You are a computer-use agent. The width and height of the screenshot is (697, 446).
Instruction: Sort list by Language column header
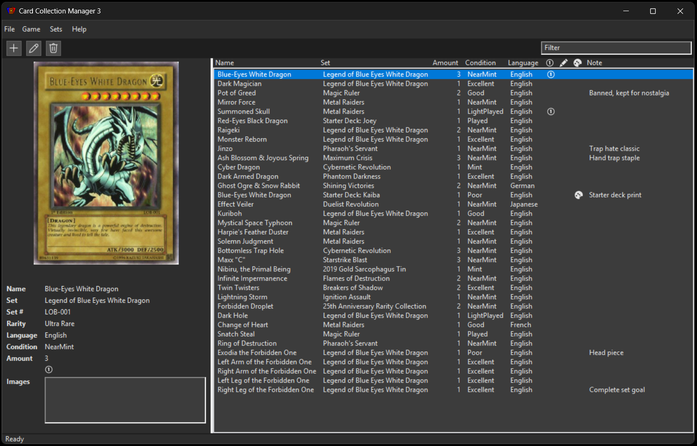tap(523, 63)
